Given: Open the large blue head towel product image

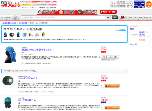Looking at the screenshot, I should (11, 55).
